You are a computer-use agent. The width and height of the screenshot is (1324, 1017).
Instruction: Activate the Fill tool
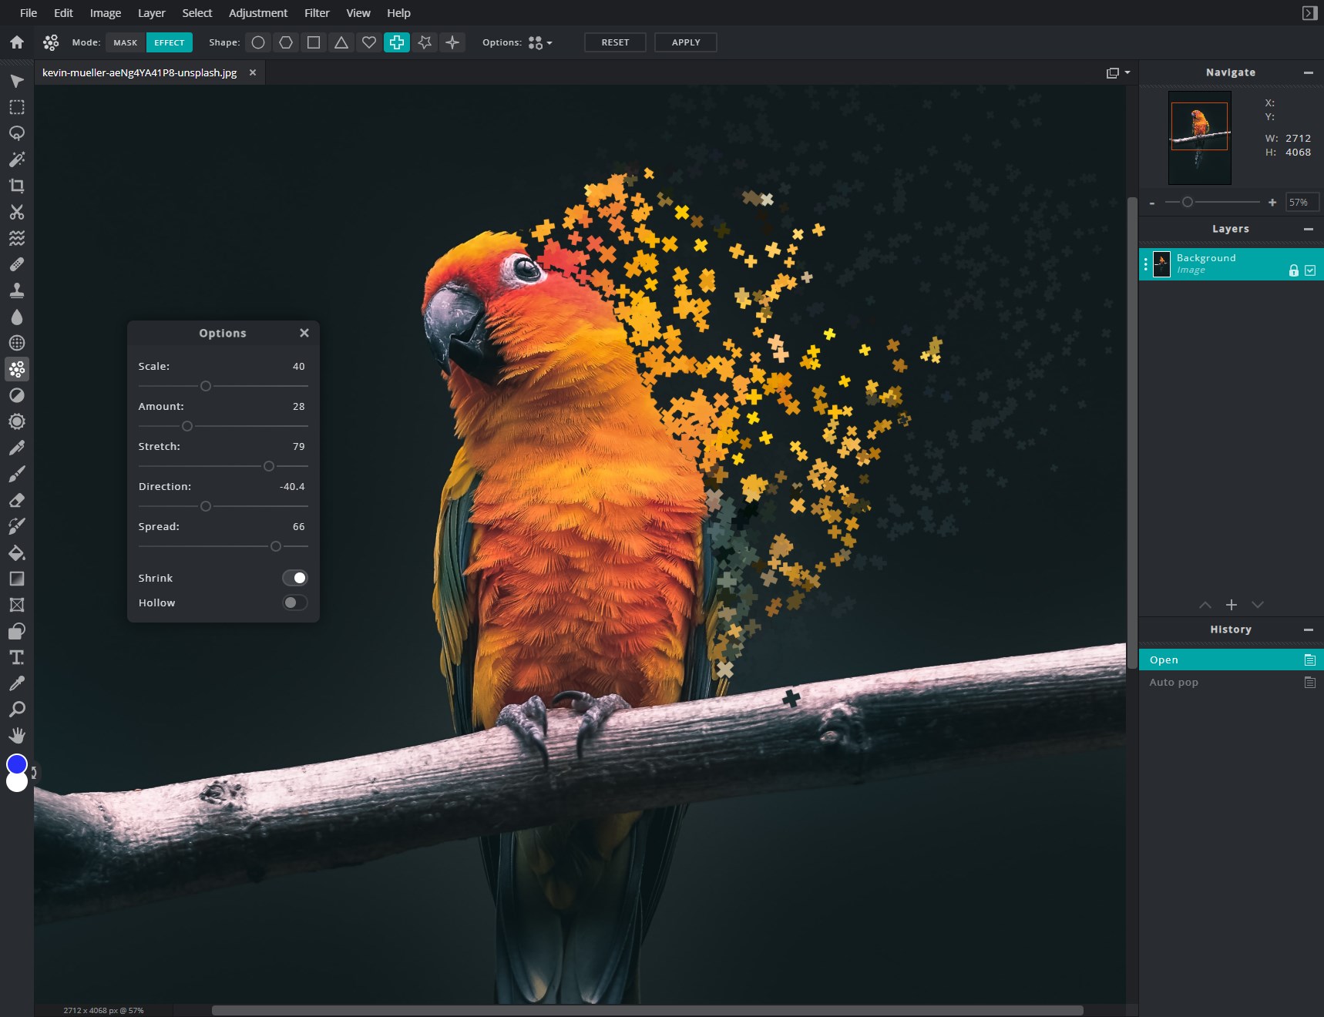(x=17, y=552)
